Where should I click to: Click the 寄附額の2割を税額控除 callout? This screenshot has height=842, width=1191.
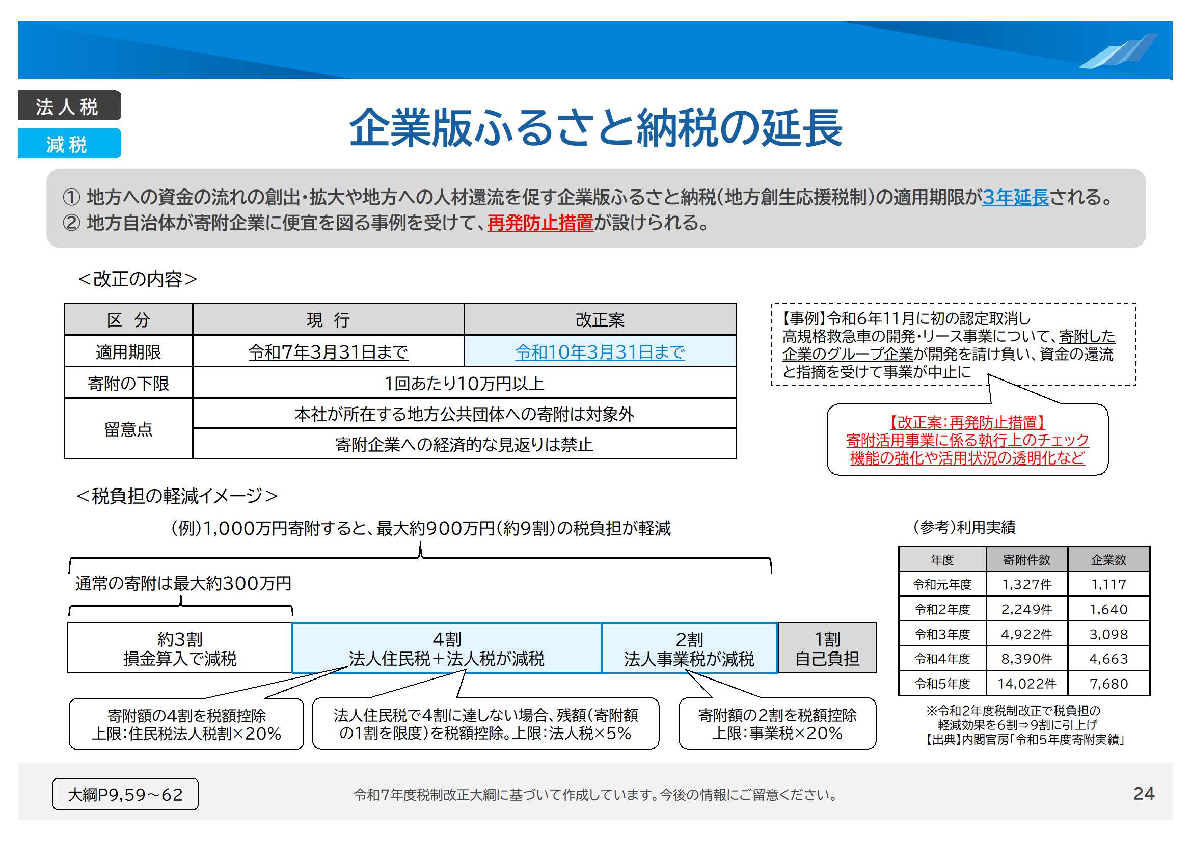point(777,724)
